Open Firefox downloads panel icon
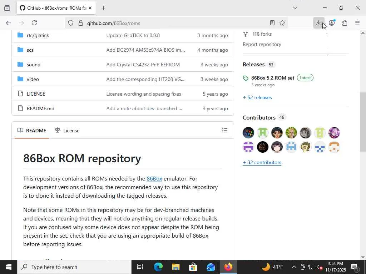This screenshot has width=366, height=274. point(318,23)
